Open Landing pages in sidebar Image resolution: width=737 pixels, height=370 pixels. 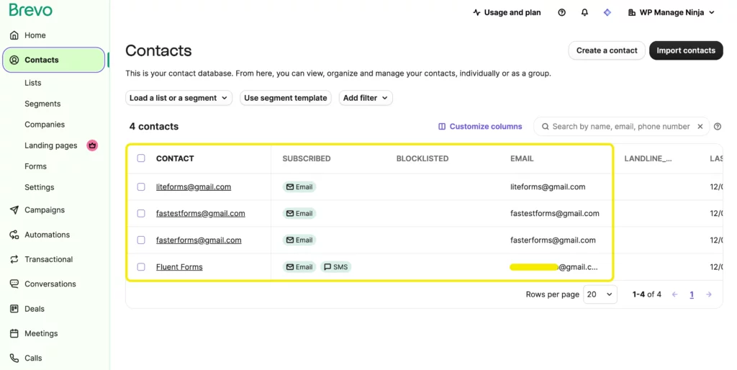point(51,145)
